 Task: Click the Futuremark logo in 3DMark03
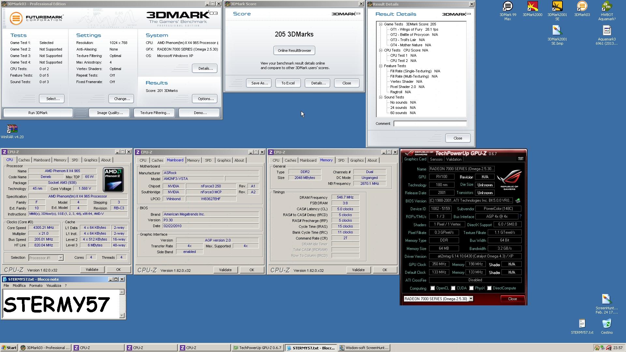tap(37, 18)
